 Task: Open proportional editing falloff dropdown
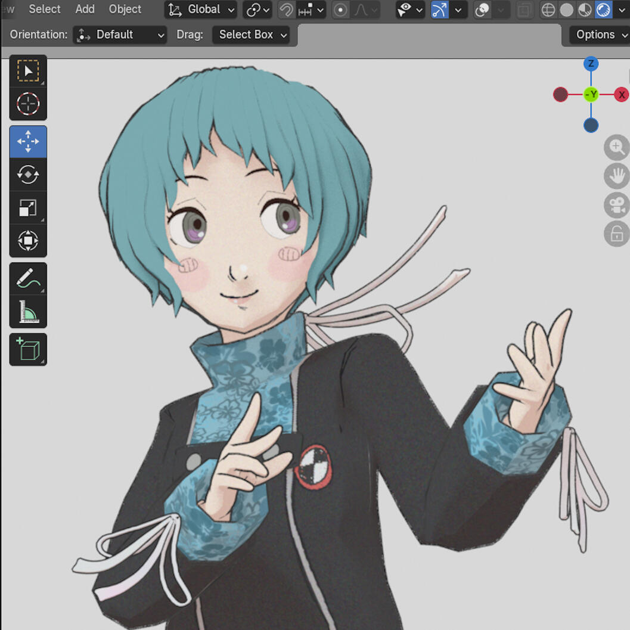365,10
